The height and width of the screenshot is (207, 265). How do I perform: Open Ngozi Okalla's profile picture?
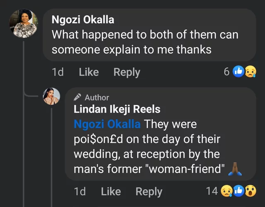[x=24, y=24]
